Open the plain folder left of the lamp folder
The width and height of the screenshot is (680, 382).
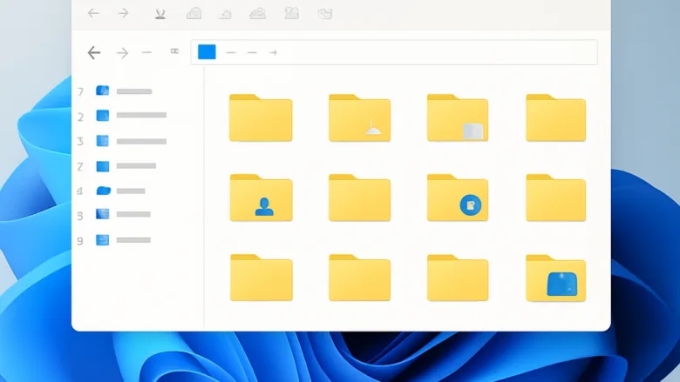pyautogui.click(x=261, y=117)
